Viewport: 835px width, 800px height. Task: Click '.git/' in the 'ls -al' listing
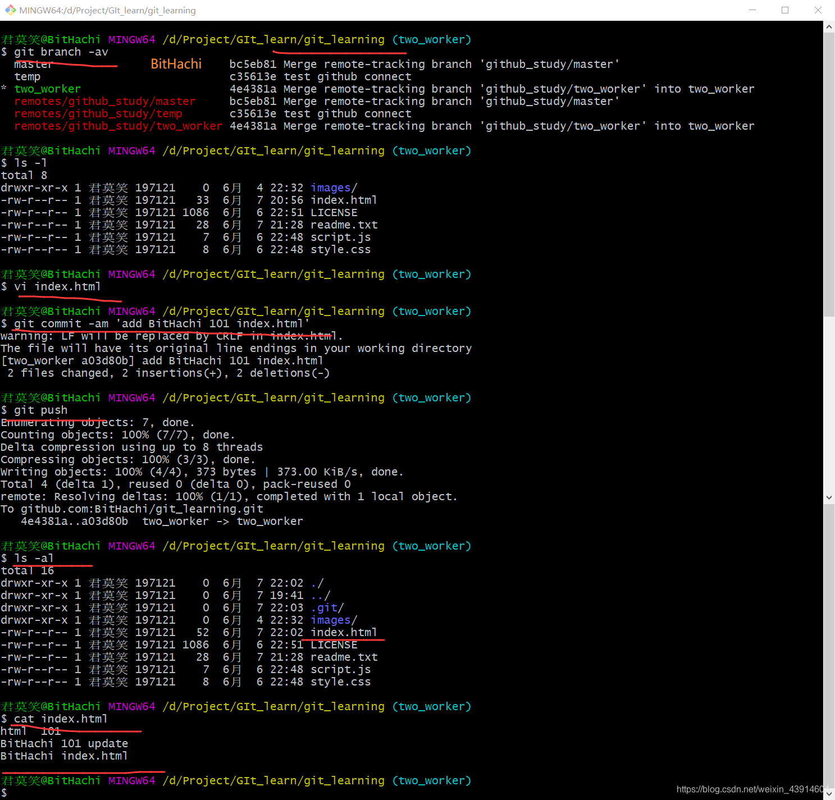[x=327, y=608]
